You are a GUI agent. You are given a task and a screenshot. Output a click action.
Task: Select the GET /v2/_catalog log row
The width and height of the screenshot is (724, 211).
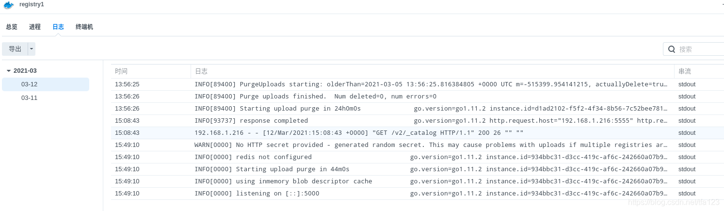pos(359,133)
